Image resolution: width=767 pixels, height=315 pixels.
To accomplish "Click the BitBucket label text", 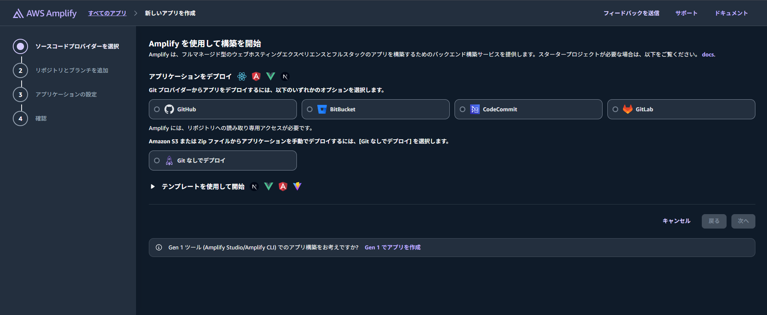I will [x=342, y=109].
